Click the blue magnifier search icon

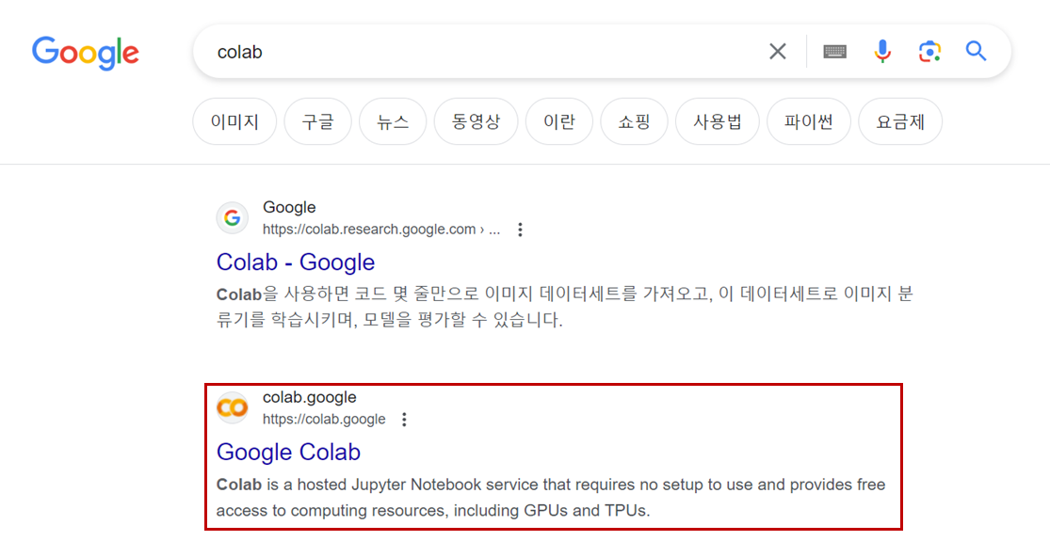(976, 51)
